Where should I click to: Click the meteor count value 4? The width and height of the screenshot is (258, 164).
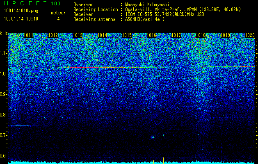(x=58, y=19)
